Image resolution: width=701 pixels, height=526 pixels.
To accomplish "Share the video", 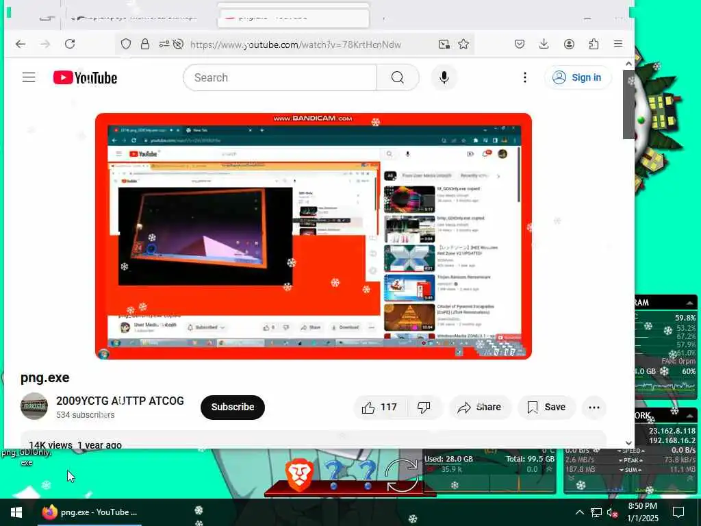I will click(480, 407).
